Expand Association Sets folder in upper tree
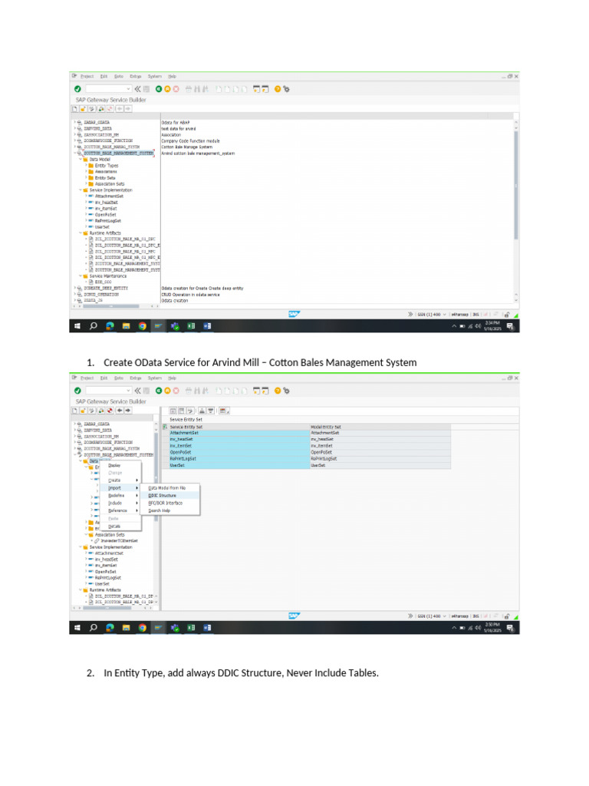Image resolution: width=589 pixels, height=786 pixels. pyautogui.click(x=86, y=184)
